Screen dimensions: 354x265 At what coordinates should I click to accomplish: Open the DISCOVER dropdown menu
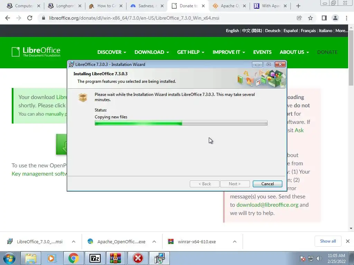[112, 52]
